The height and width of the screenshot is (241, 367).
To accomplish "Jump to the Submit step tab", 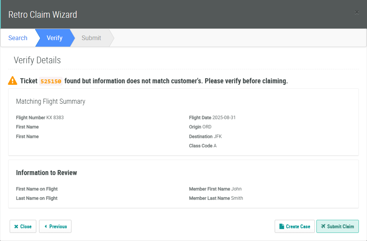I will click(x=91, y=38).
